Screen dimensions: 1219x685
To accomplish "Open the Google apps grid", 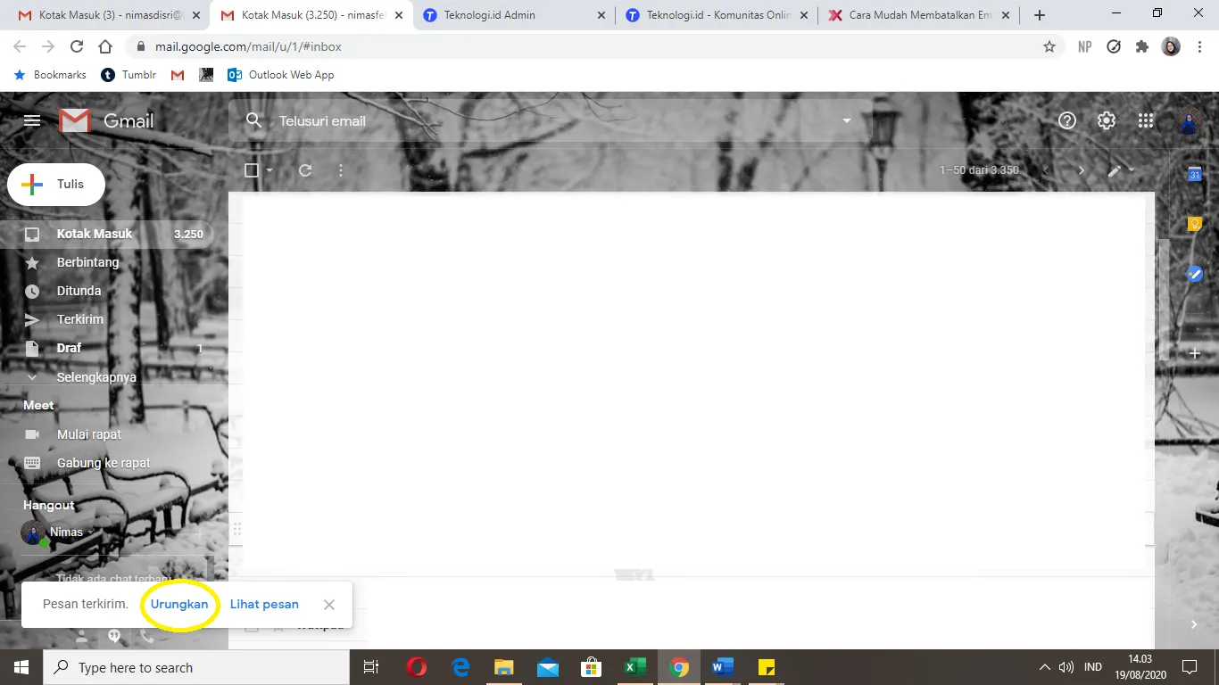I will (1147, 121).
